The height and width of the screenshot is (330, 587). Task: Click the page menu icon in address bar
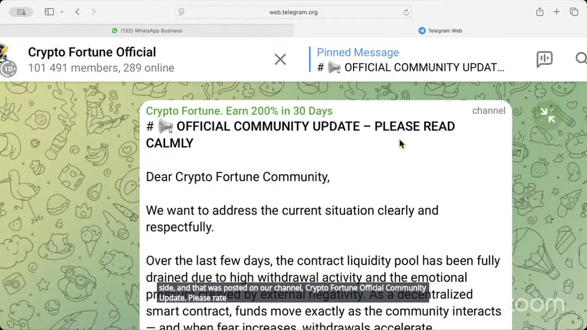click(182, 12)
